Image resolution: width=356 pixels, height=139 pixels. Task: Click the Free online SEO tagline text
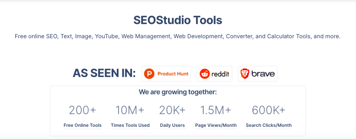pos(178,36)
